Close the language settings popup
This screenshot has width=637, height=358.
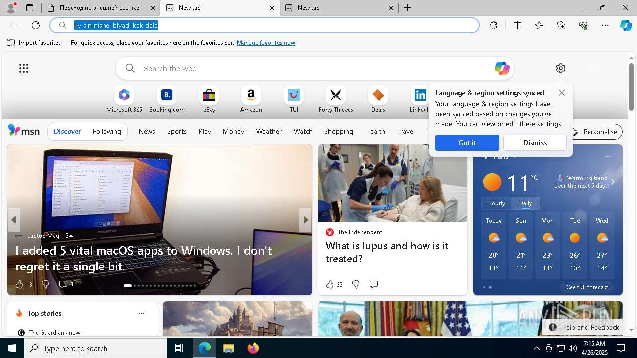(562, 93)
